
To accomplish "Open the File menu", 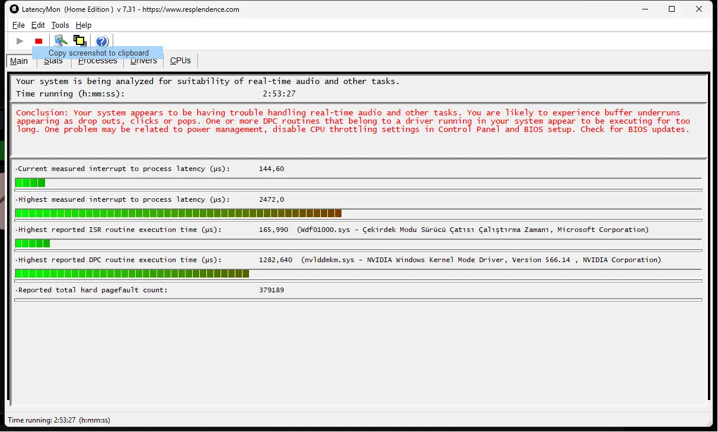I will [18, 25].
